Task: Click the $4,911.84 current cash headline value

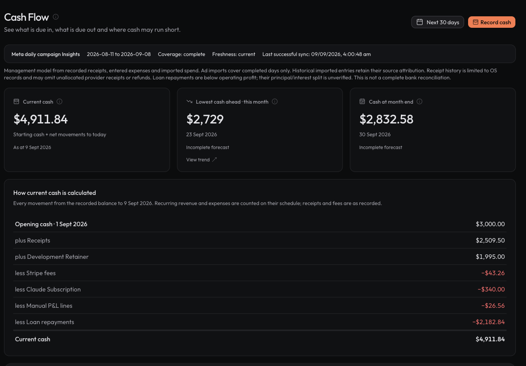Action: [x=41, y=119]
